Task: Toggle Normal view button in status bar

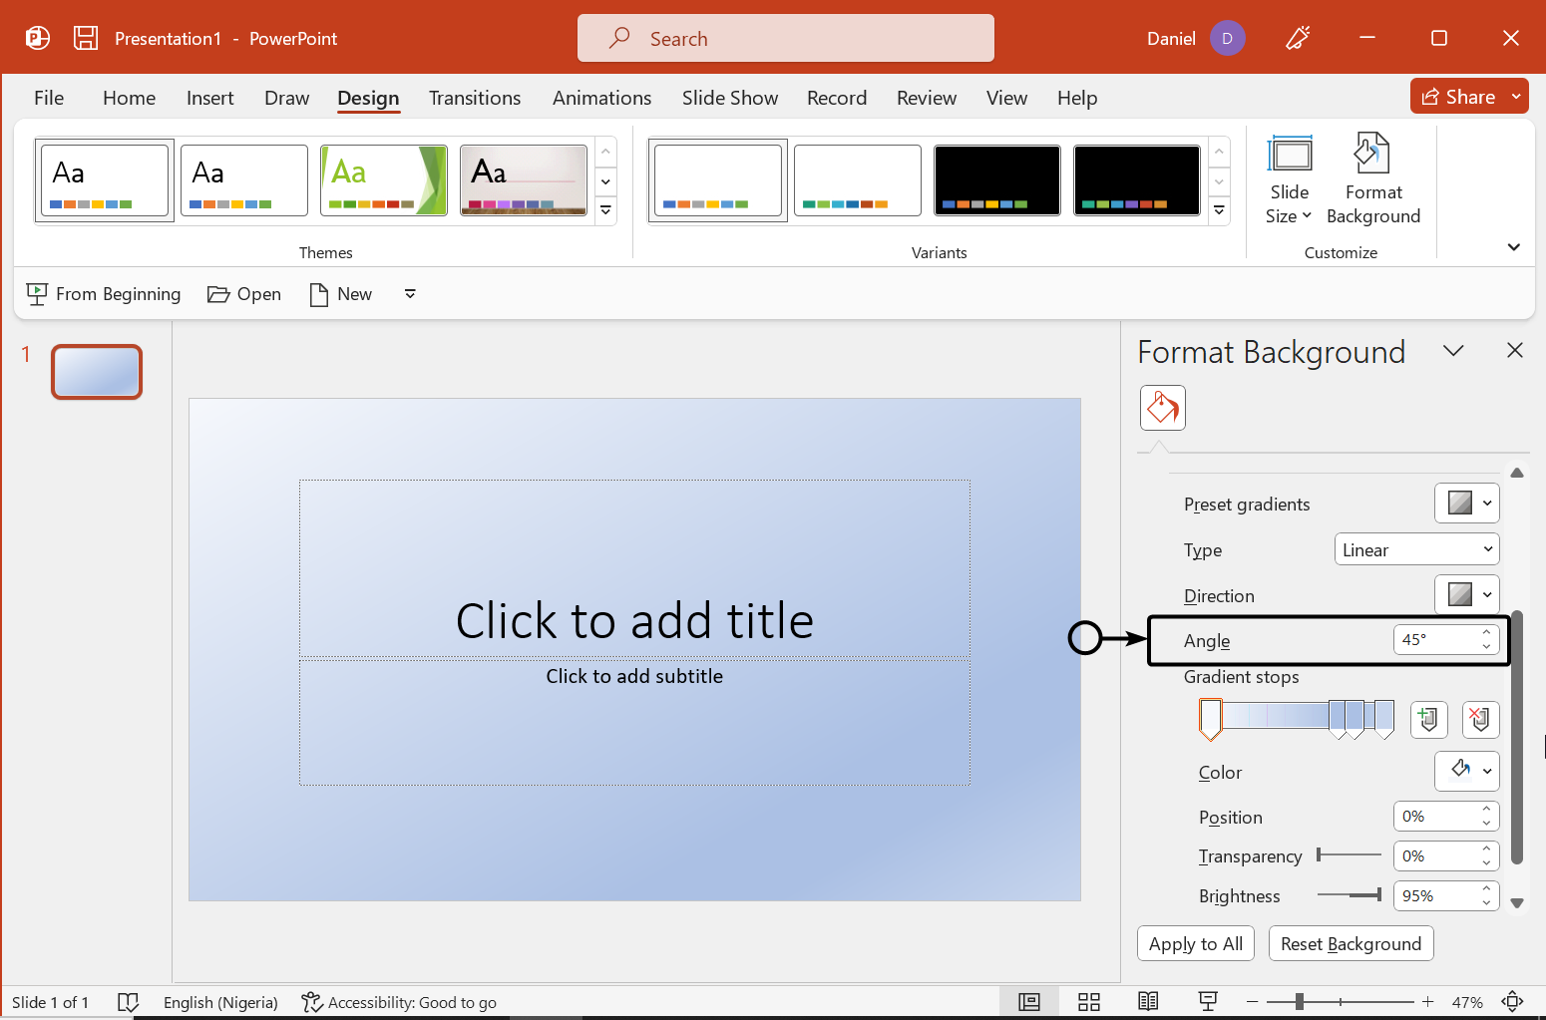Action: coord(1029,1002)
